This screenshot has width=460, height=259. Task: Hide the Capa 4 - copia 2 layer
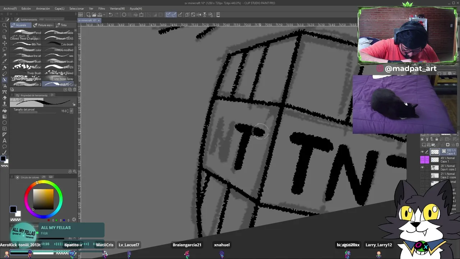pos(422,168)
